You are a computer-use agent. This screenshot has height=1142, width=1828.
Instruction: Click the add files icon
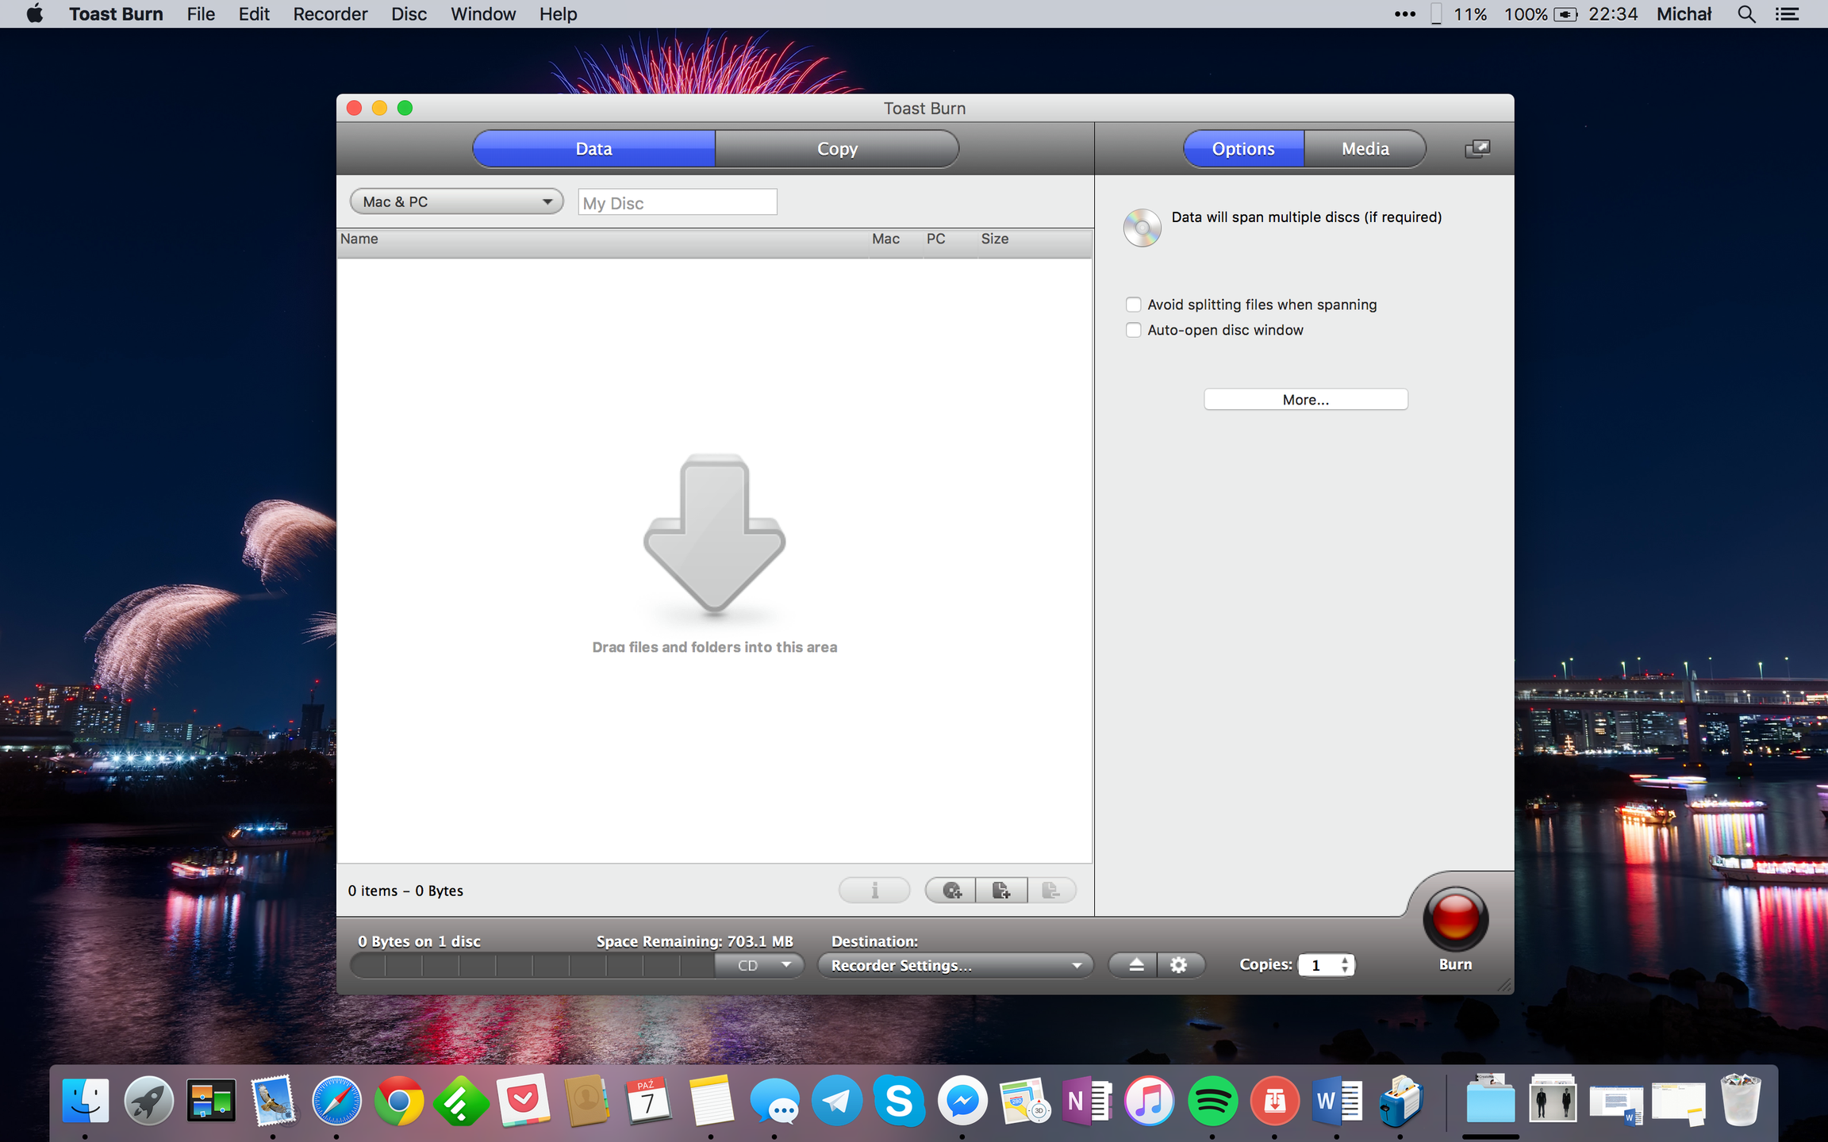[1001, 890]
